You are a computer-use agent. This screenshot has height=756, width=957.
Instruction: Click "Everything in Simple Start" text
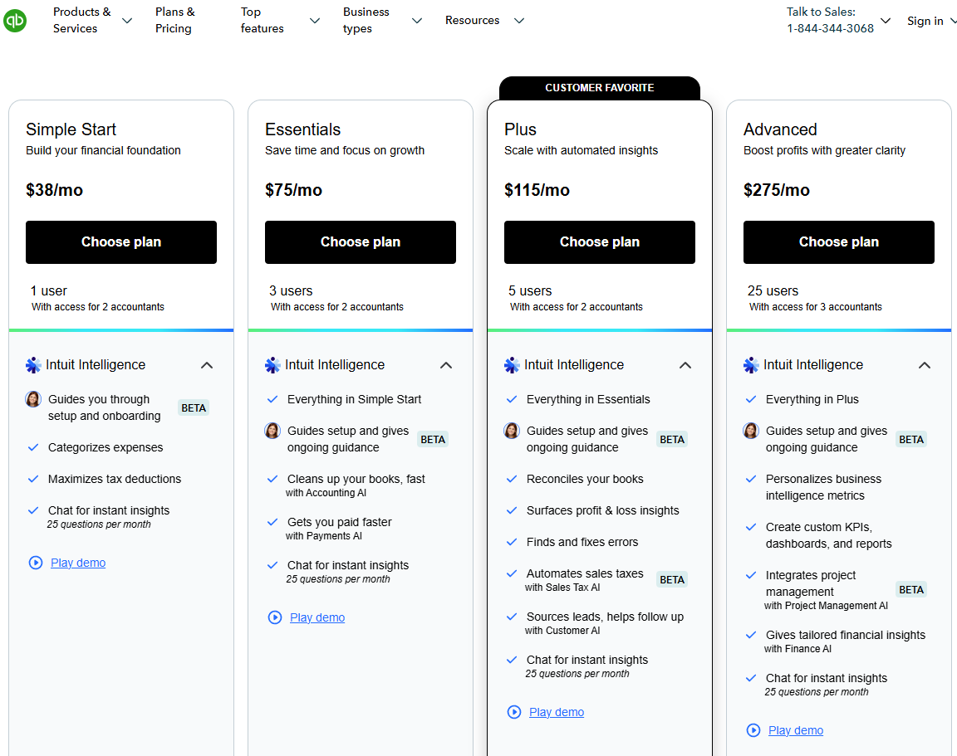(354, 399)
